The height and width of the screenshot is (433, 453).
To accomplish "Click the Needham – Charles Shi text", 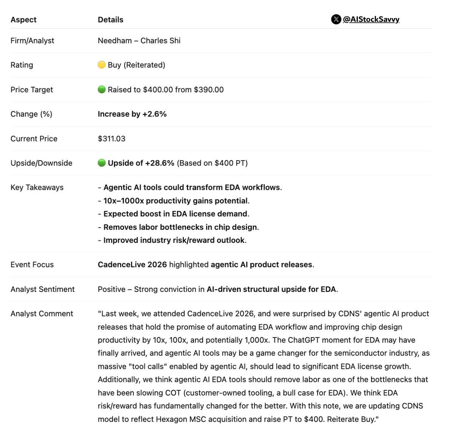I will (x=139, y=41).
